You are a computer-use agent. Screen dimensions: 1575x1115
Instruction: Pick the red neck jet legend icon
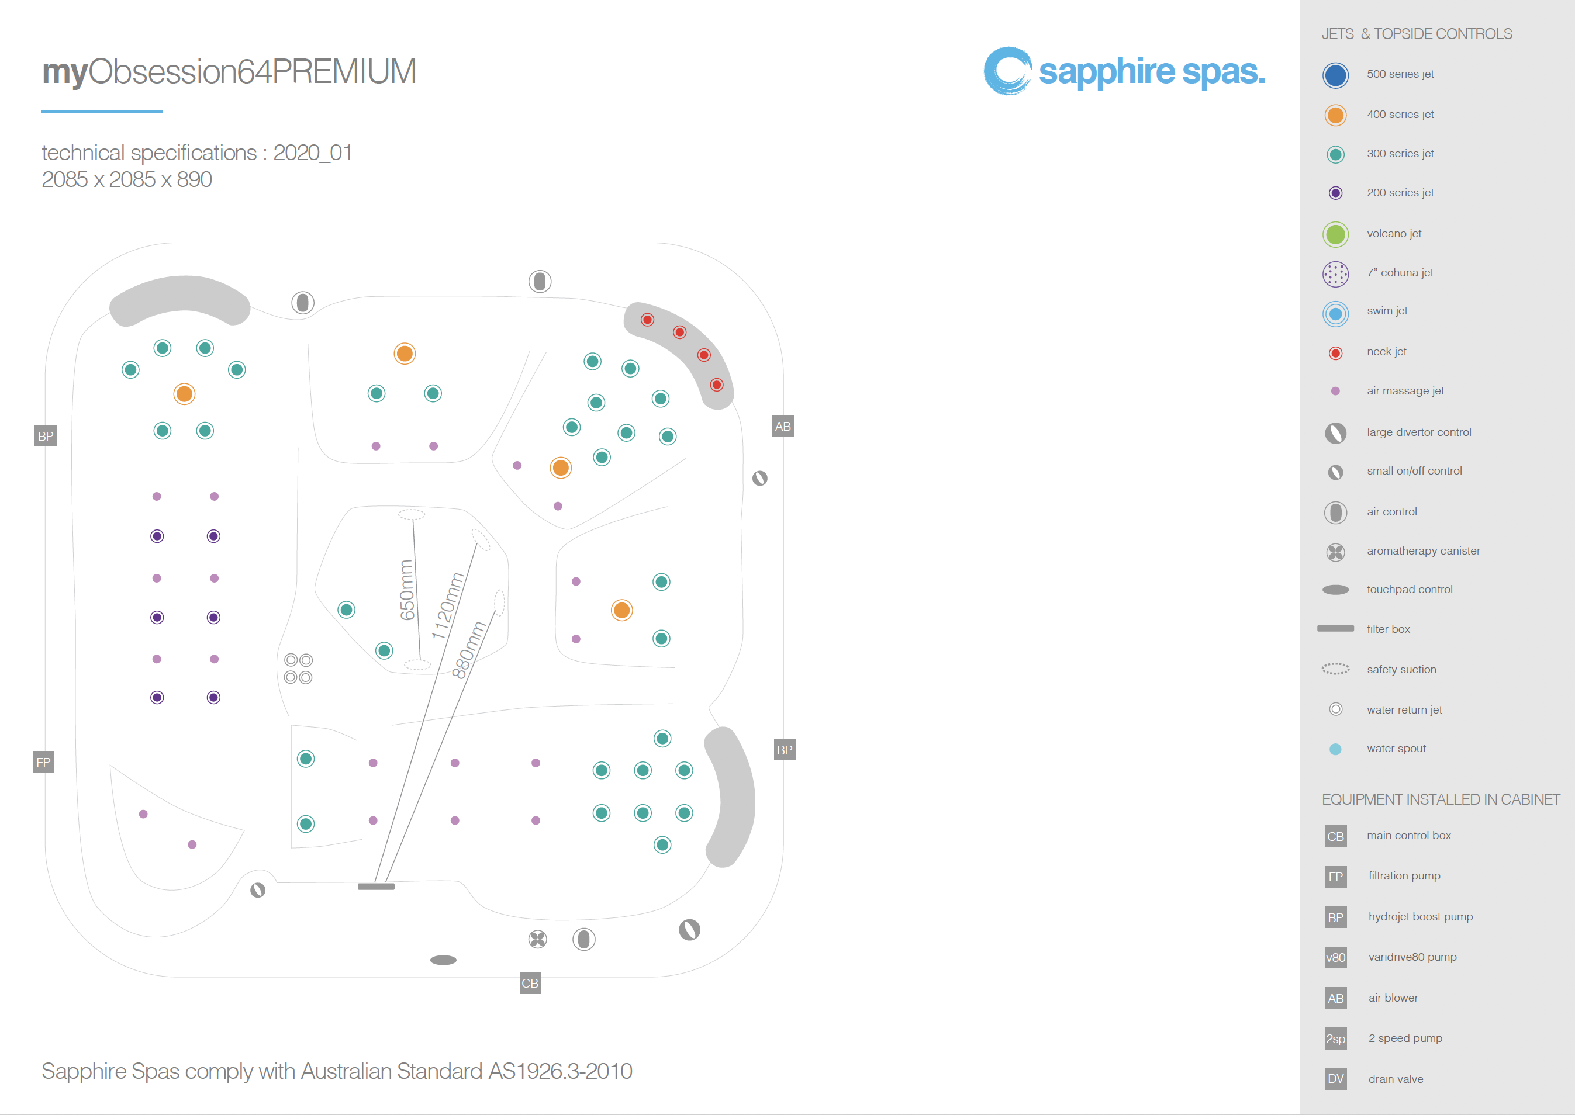coord(1335,353)
